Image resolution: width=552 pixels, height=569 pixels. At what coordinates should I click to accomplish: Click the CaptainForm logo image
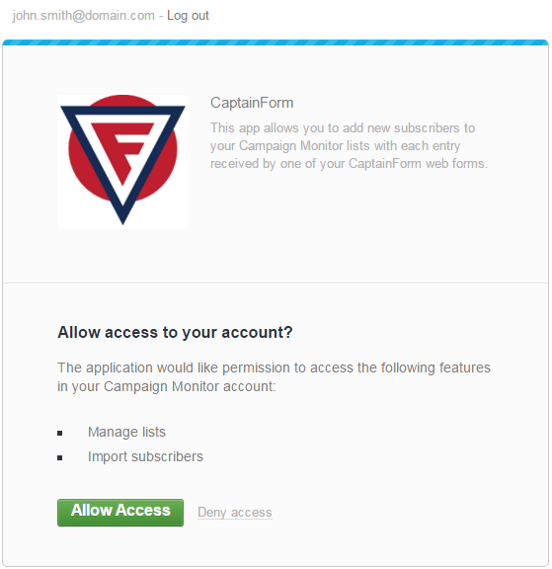122,161
